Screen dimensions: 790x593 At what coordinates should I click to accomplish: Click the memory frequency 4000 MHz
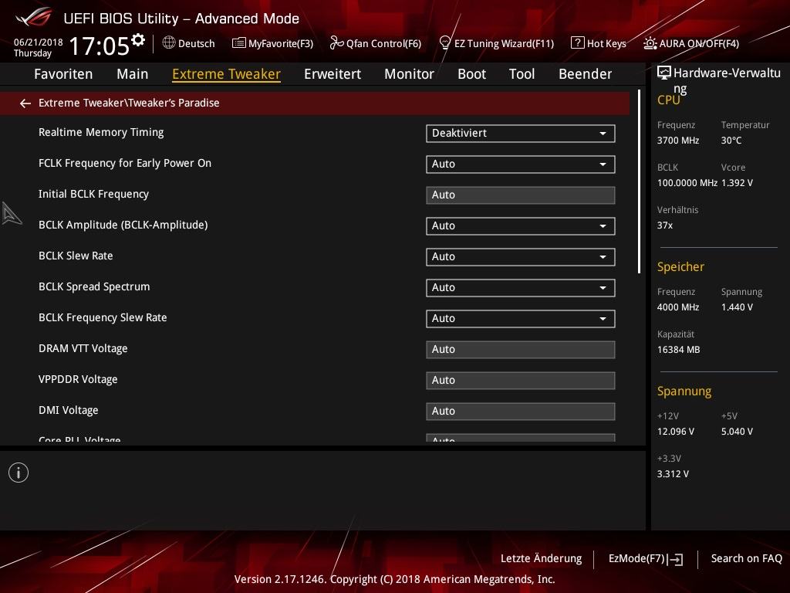pyautogui.click(x=678, y=307)
